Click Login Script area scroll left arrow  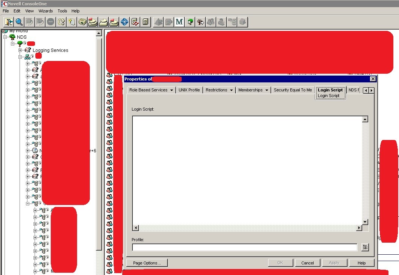(x=136, y=228)
